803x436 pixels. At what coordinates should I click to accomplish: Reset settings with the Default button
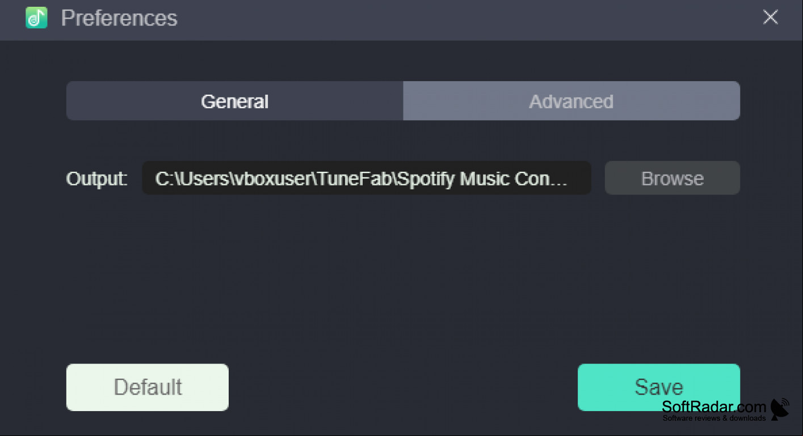[148, 387]
